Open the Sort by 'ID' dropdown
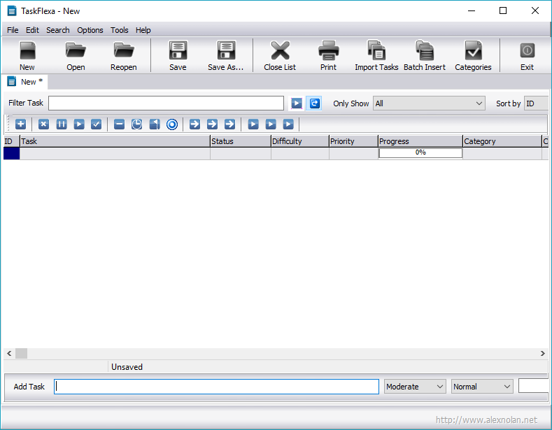Viewport: 552px width, 430px height. [x=536, y=103]
